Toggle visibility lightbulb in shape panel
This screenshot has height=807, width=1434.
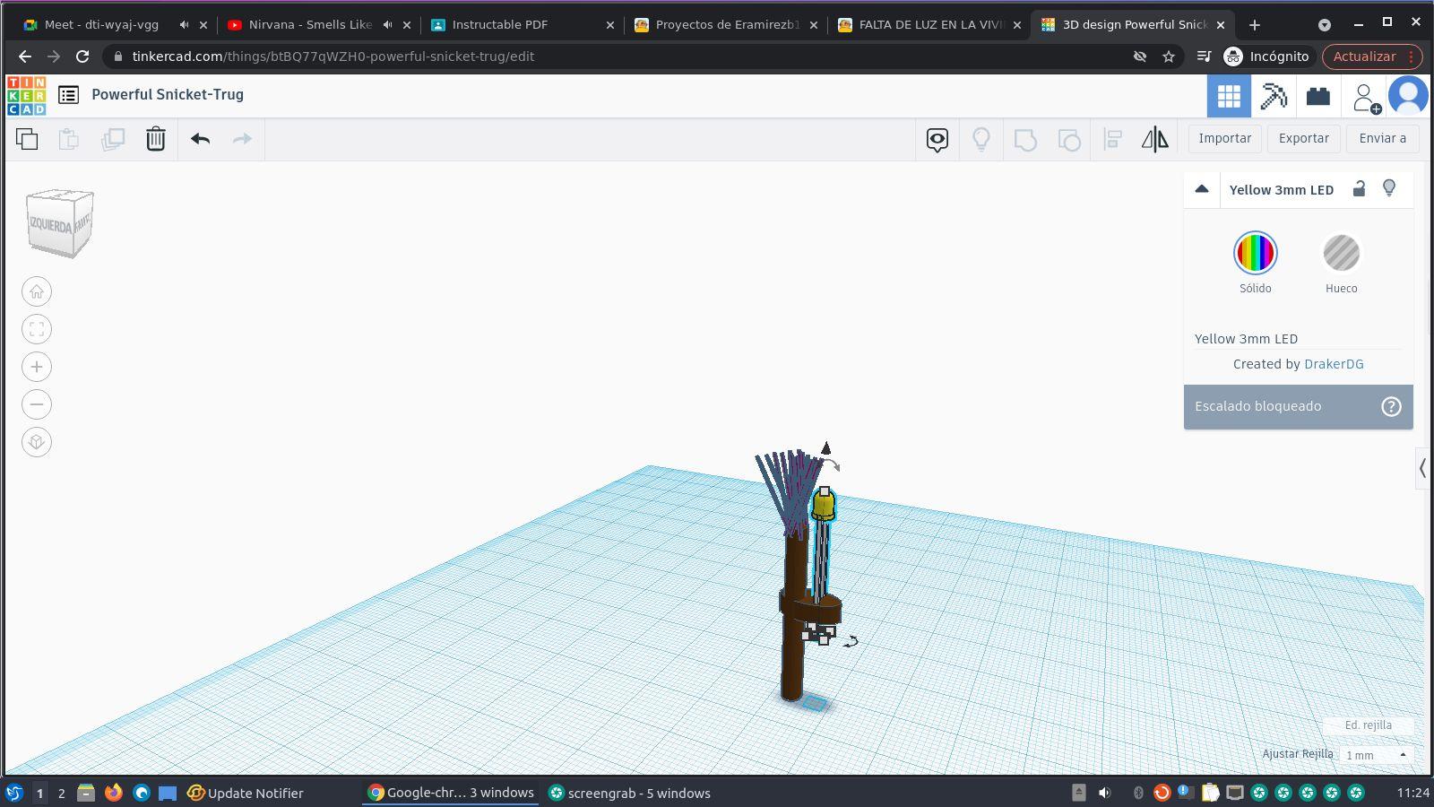[1389, 188]
